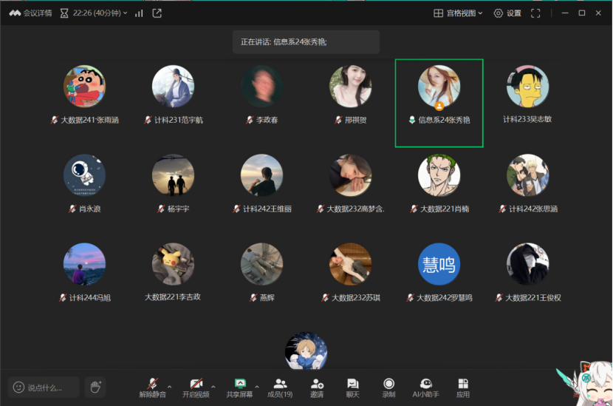Click the 邀请 invite icon

point(317,387)
